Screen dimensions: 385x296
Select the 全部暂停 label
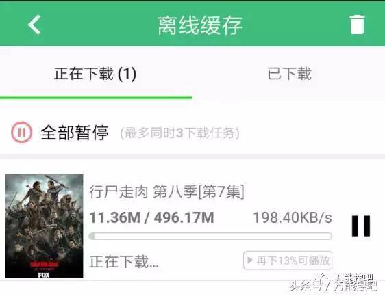coord(75,133)
